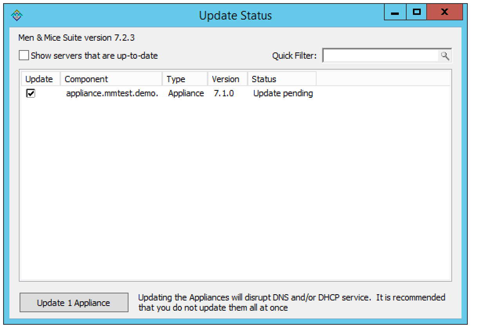Click the magnifier icon in Quick Filter
The width and height of the screenshot is (485, 331).
[445, 56]
